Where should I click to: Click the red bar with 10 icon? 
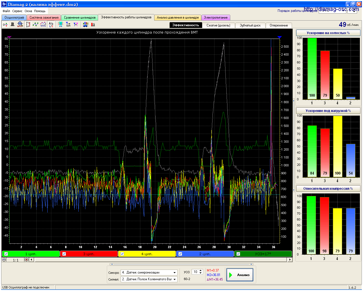(x=93, y=25)
